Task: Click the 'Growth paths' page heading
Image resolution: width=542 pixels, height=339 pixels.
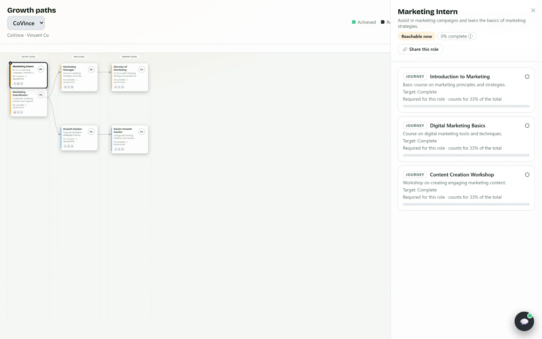Action: pyautogui.click(x=32, y=10)
